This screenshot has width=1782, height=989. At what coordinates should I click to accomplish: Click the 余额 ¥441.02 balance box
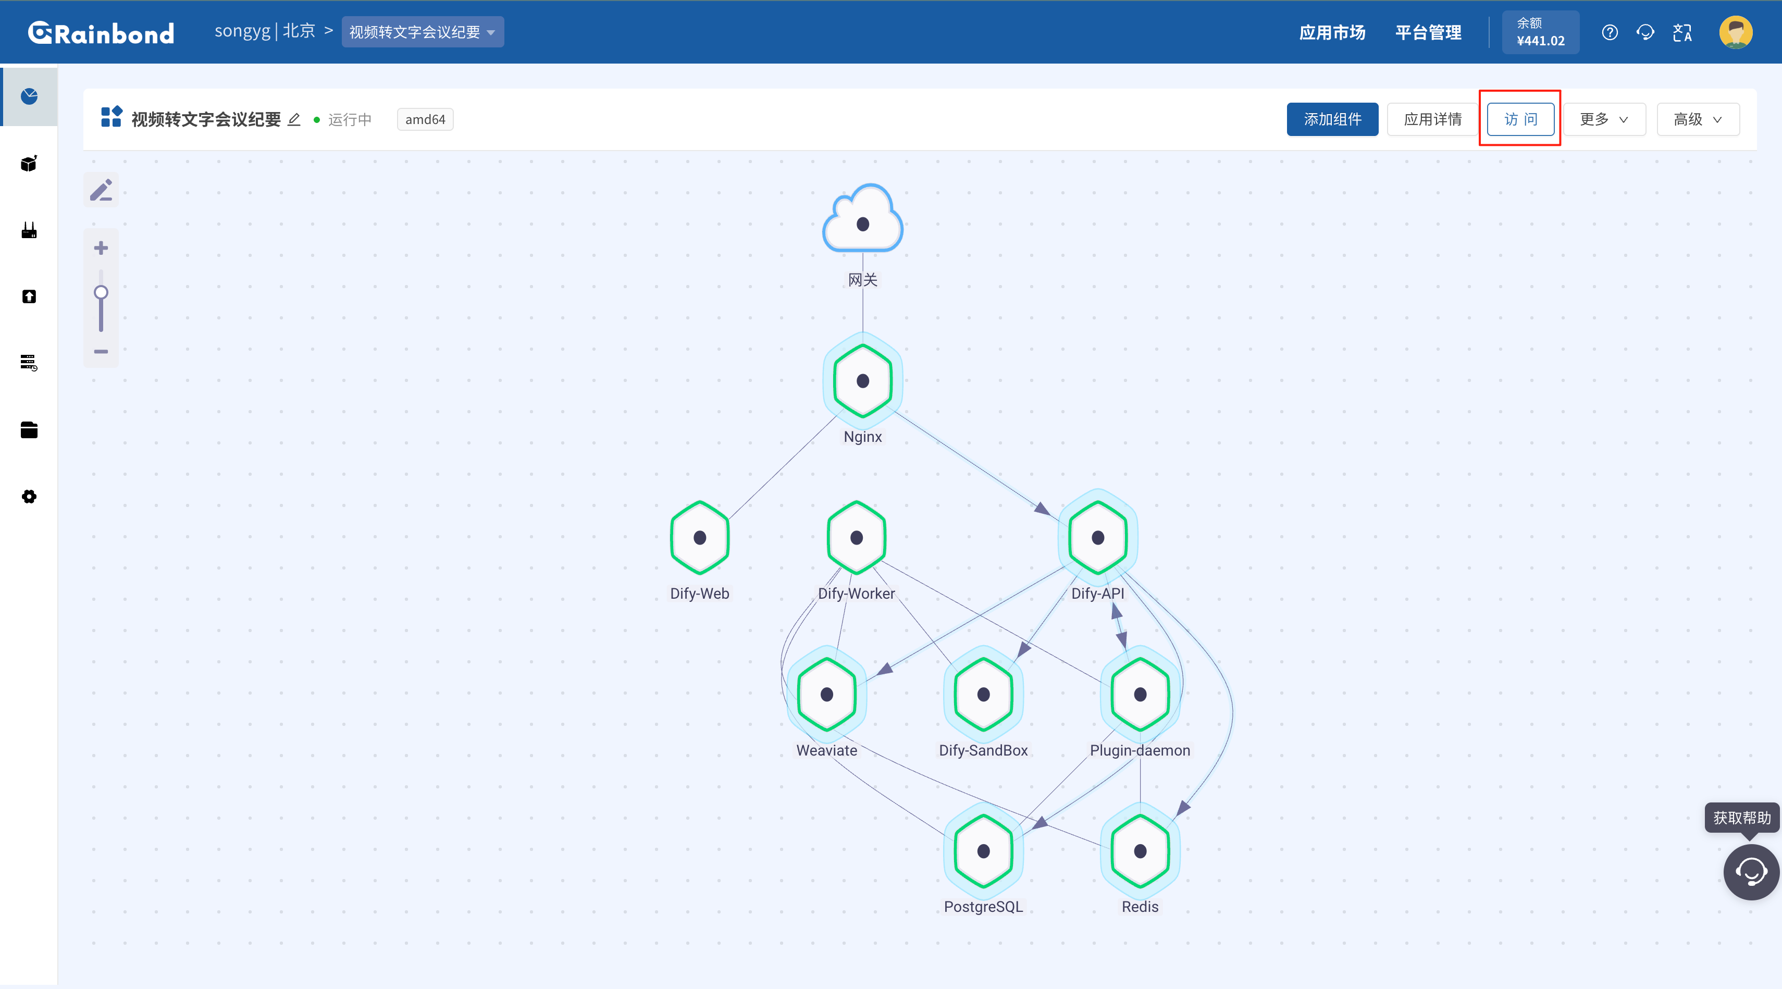1540,32
